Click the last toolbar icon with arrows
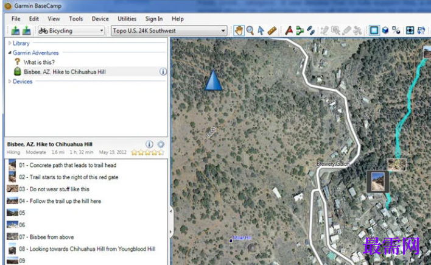Viewport: 431px width, 265px height. click(421, 30)
